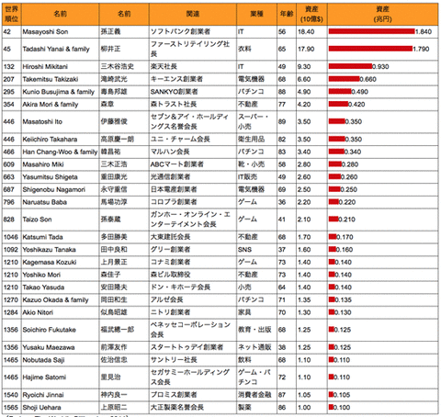Select the world rank cell 132
Viewport: 441px width, 417px height.
point(12,67)
